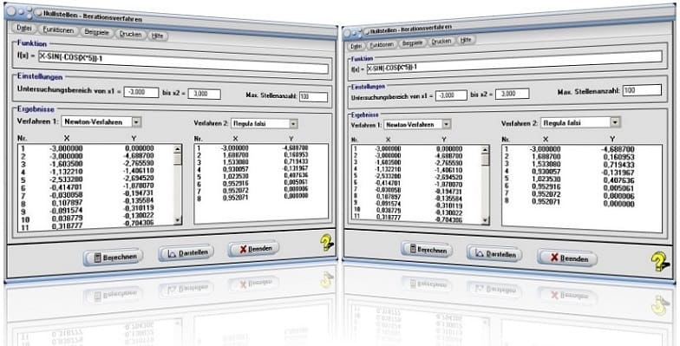Click the x1 lower bound field in left window
The height and width of the screenshot is (346, 680).
[141, 92]
